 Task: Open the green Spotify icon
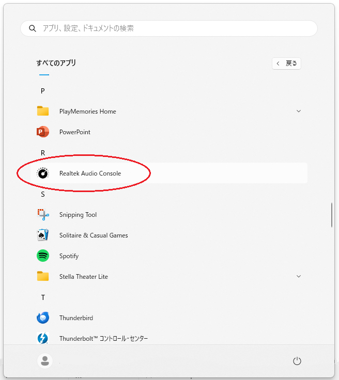click(x=43, y=256)
